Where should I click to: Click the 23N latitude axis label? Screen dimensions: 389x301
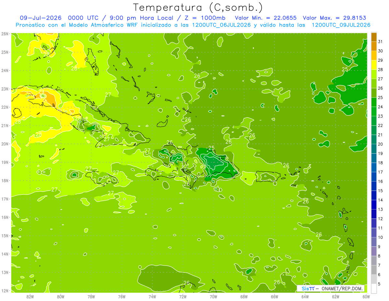pyautogui.click(x=5, y=89)
